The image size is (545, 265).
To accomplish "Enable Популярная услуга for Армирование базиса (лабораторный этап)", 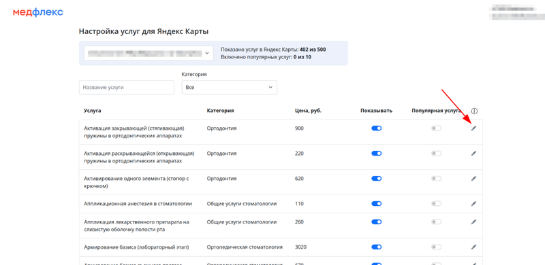I will [x=436, y=247].
